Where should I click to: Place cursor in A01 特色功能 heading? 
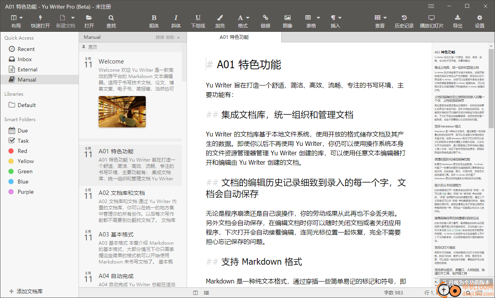(x=249, y=64)
